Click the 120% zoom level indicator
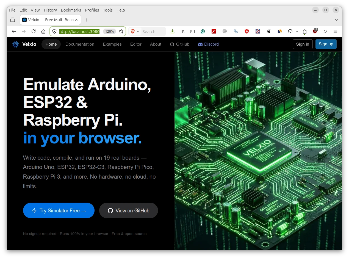349x258 pixels. click(x=109, y=32)
